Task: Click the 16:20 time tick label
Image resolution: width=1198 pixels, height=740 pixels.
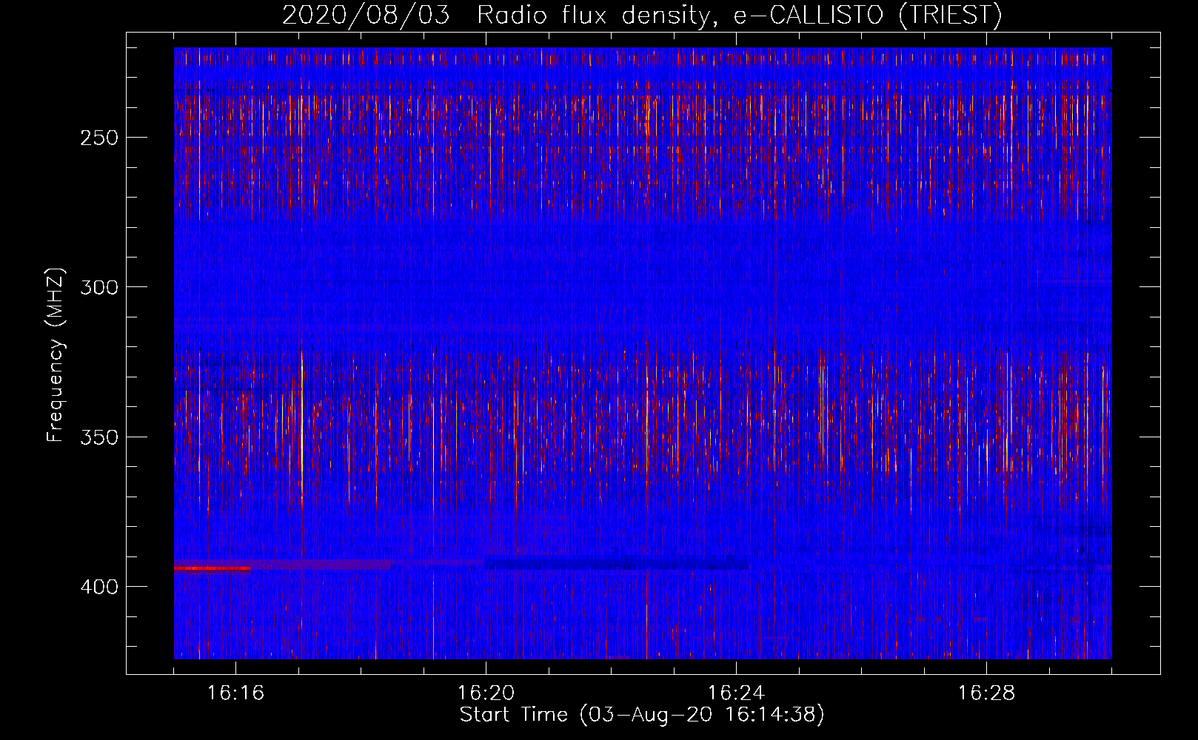Action: coord(486,693)
